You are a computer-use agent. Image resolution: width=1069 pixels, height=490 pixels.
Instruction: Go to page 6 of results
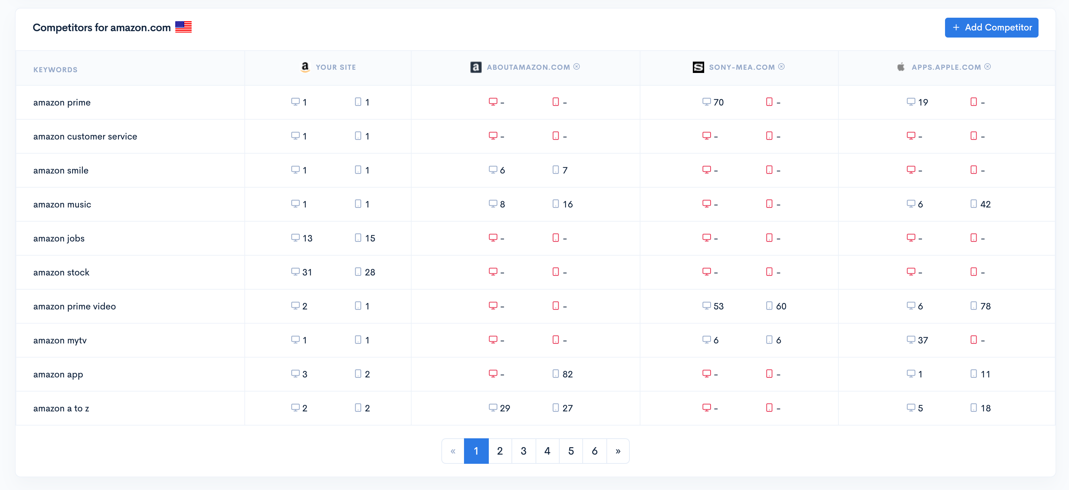(594, 451)
